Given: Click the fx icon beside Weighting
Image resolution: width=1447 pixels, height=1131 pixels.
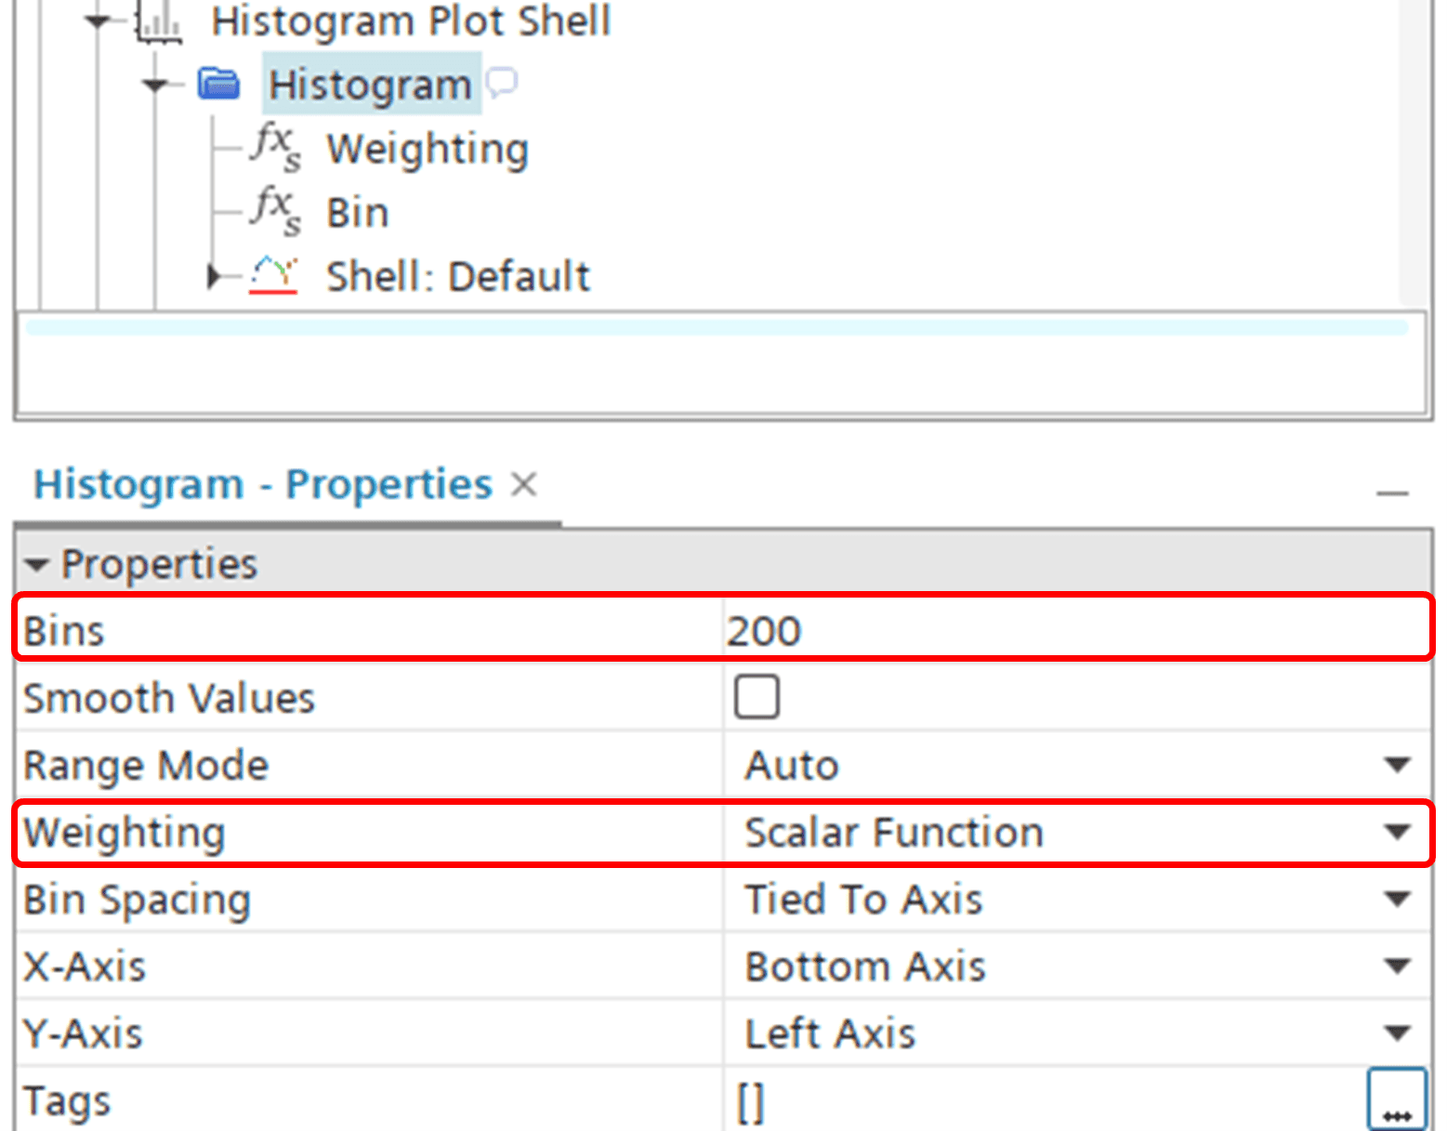Looking at the screenshot, I should coord(275,147).
